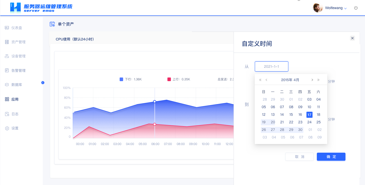Screen dimensions: 365x185
Task: Toggle the 下行 legend series
Action: [131, 79]
